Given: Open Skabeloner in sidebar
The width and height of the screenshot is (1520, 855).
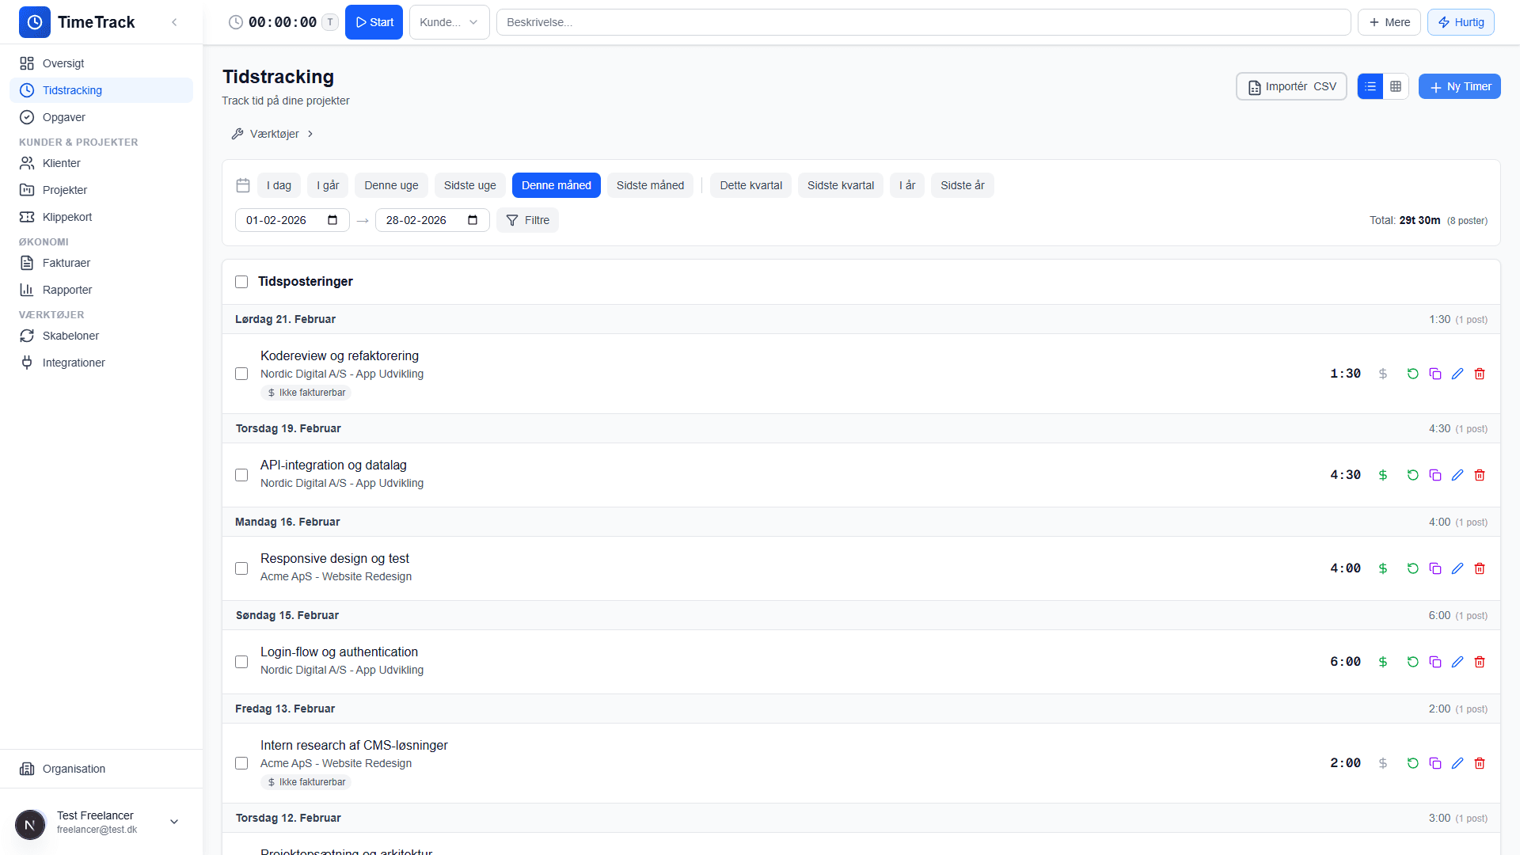Looking at the screenshot, I should pyautogui.click(x=101, y=336).
